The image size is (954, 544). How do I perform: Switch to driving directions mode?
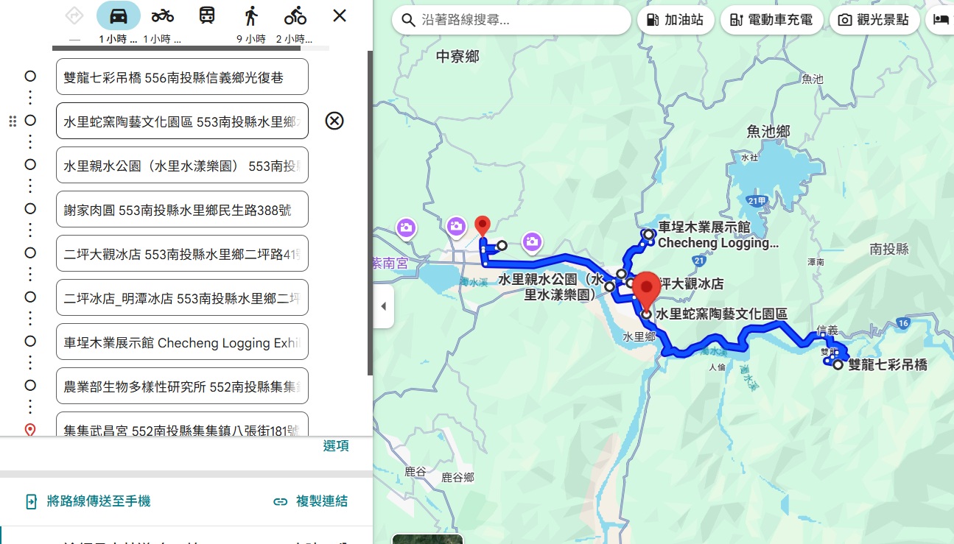pyautogui.click(x=118, y=15)
